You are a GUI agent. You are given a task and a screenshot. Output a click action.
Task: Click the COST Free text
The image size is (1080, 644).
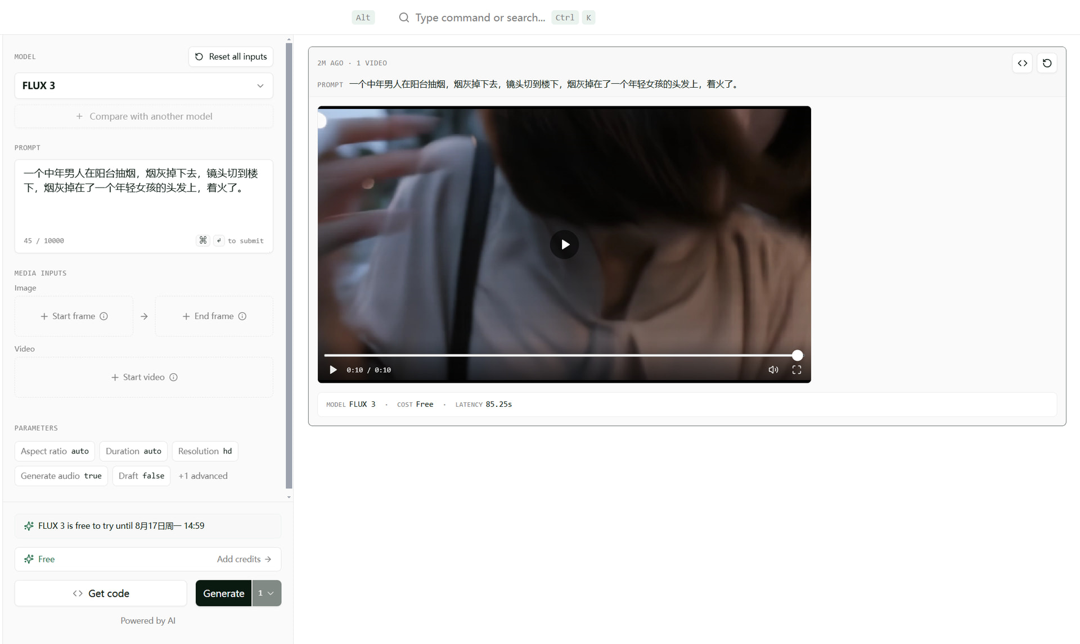pyautogui.click(x=415, y=405)
